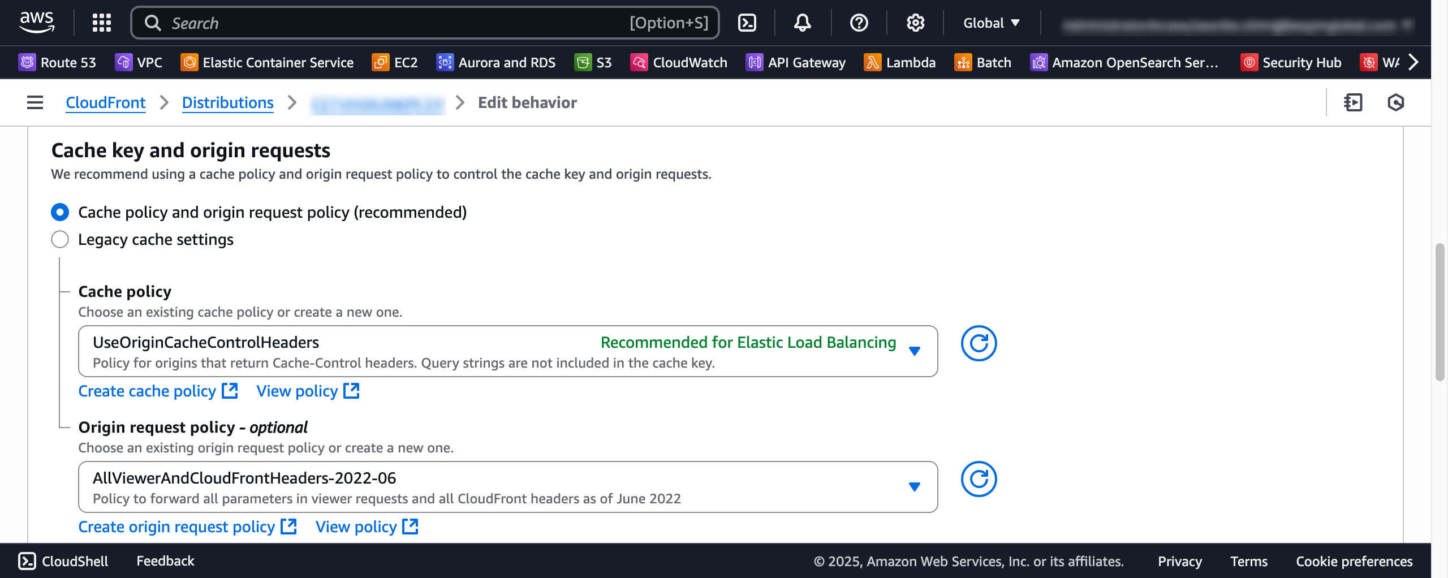This screenshot has width=1448, height=578.
Task: Select Cache policy and origin request policy
Action: click(60, 212)
